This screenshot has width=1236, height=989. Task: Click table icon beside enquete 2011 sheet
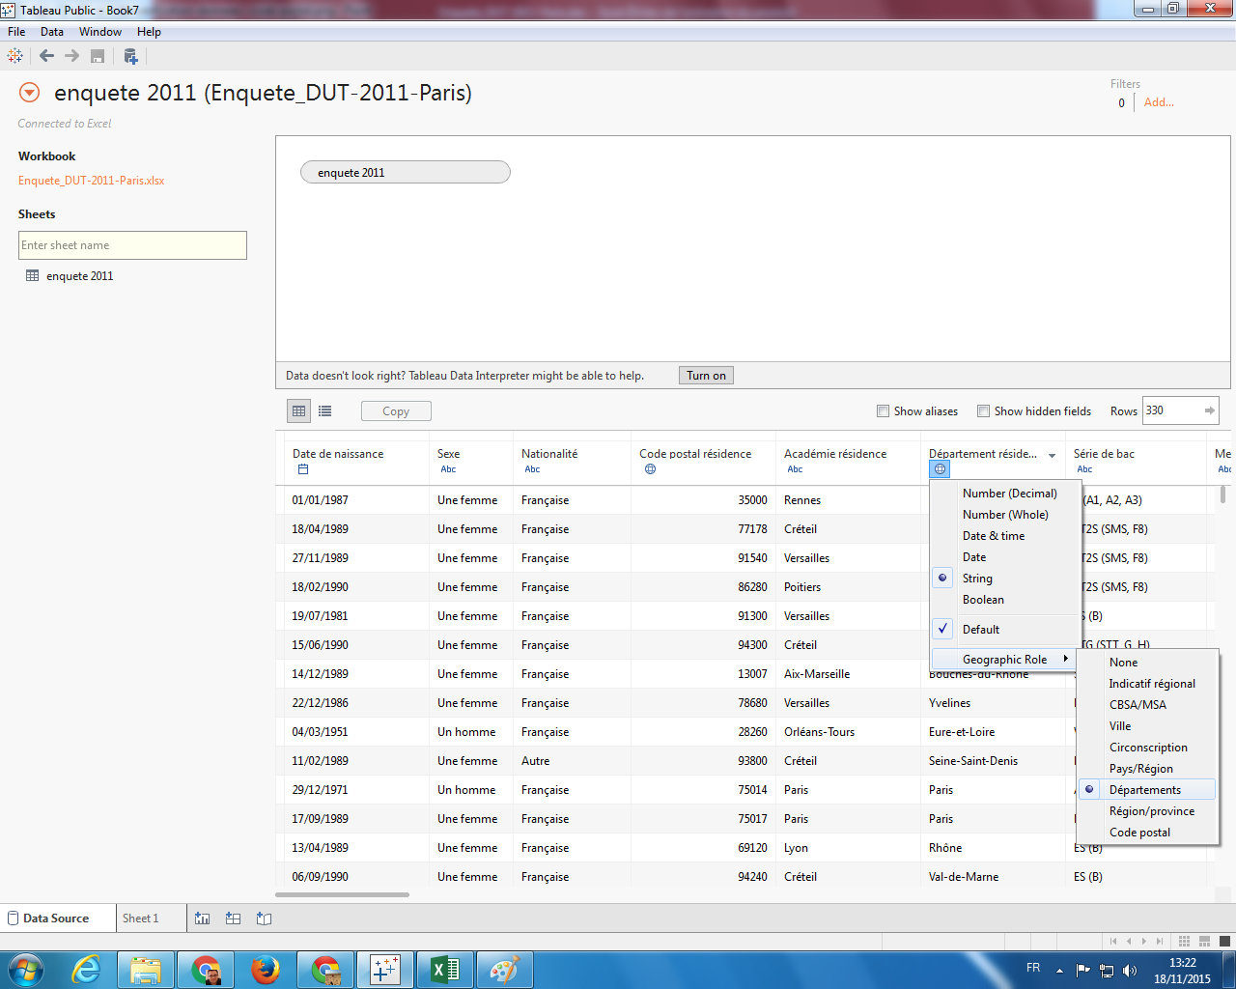pyautogui.click(x=33, y=276)
